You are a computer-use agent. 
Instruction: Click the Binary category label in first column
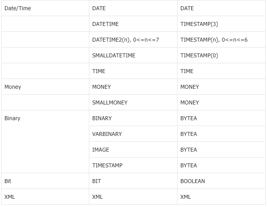coord(12,118)
